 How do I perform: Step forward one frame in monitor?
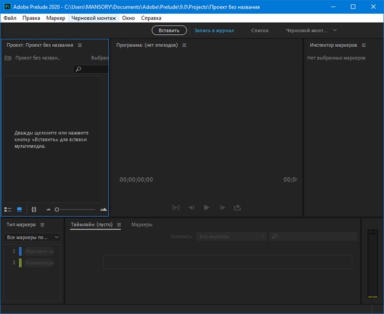tap(222, 207)
